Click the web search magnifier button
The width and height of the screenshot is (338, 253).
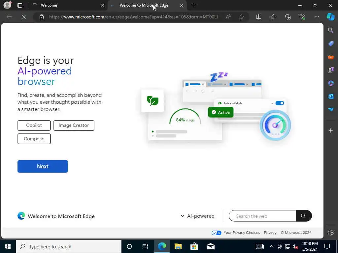tap(304, 216)
